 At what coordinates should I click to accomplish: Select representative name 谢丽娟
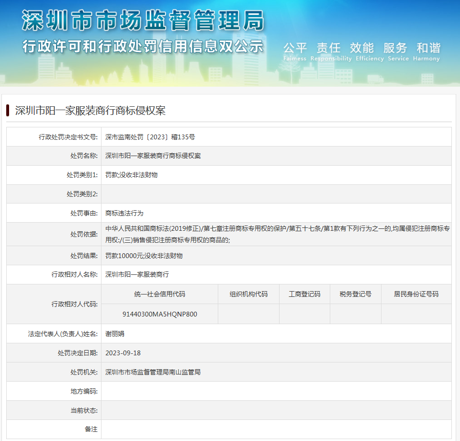point(115,334)
